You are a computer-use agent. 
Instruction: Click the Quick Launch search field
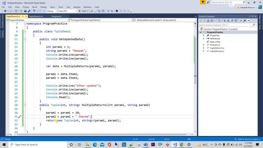pyautogui.click(x=228, y=2)
